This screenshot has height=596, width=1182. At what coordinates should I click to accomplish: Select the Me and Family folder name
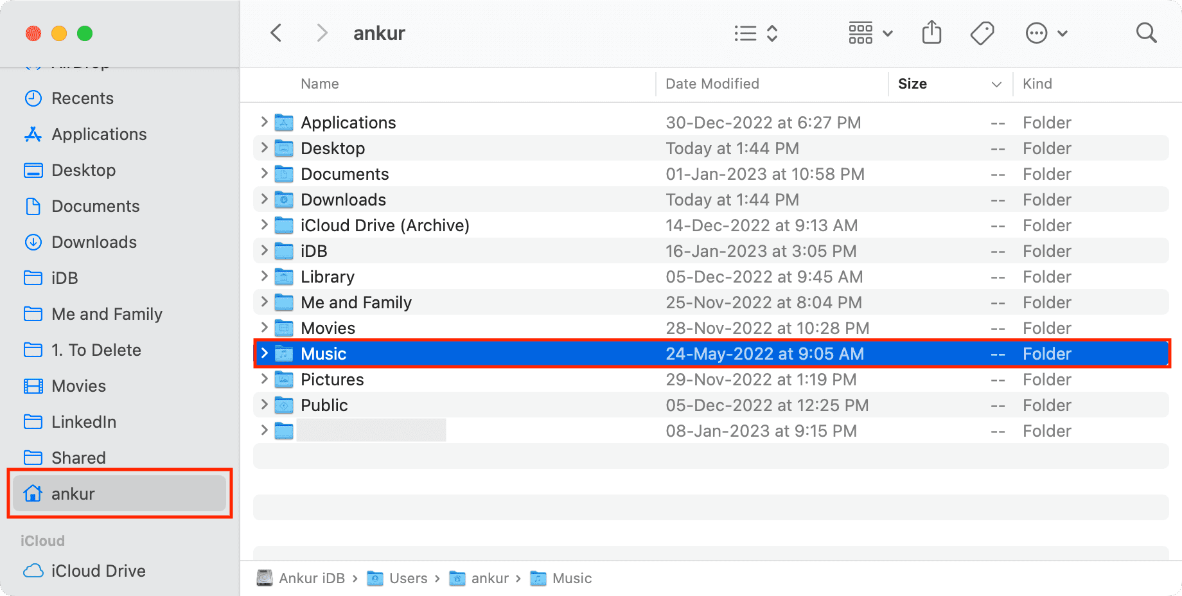[x=356, y=302]
